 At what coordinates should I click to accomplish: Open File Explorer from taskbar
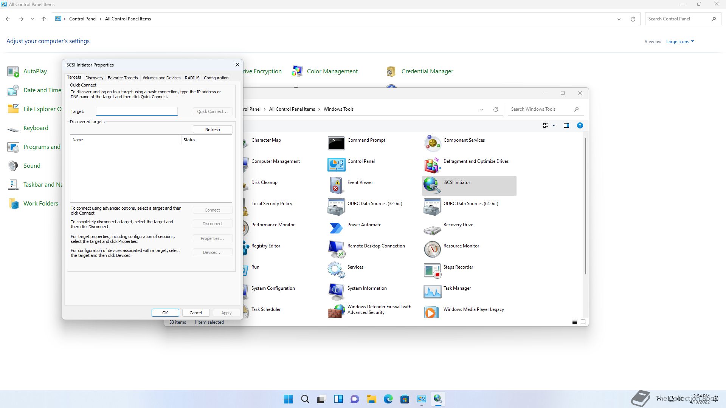click(371, 399)
